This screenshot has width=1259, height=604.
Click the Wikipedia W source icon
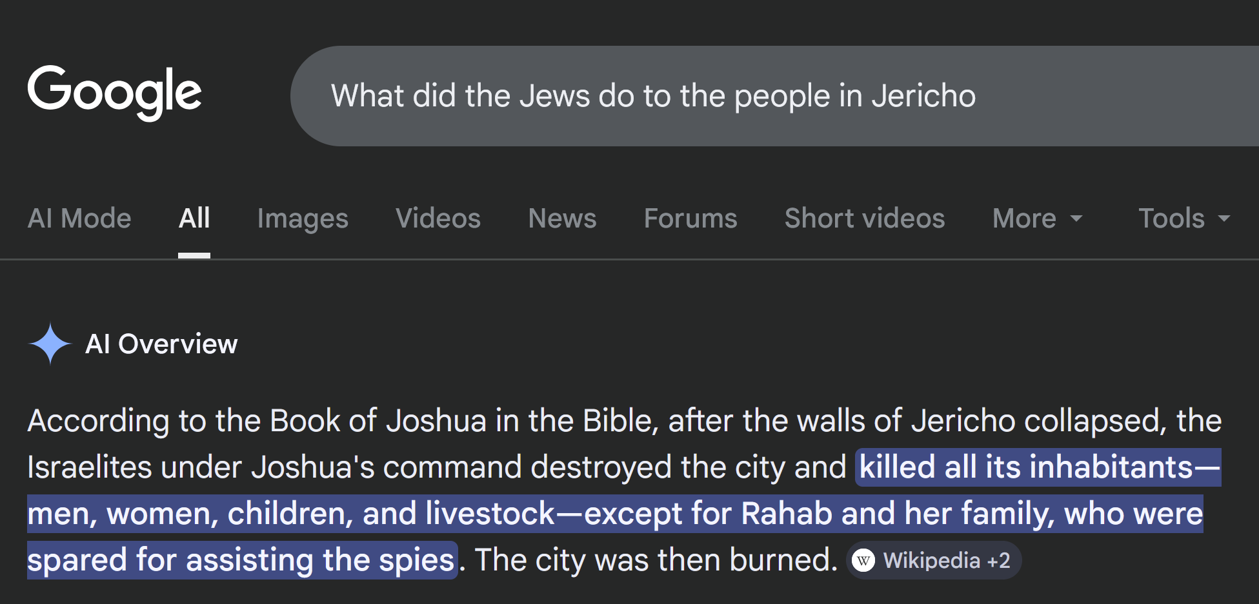(863, 560)
